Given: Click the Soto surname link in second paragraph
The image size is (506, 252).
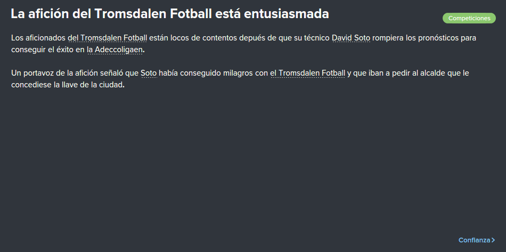Looking at the screenshot, I should click(x=149, y=73).
